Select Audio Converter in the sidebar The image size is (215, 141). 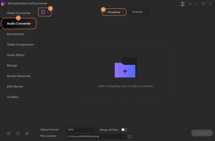click(19, 24)
